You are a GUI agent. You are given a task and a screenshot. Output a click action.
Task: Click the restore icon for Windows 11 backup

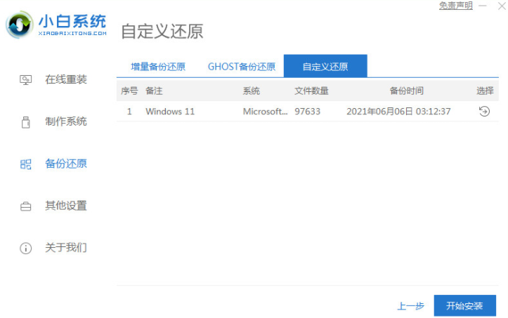tap(484, 112)
